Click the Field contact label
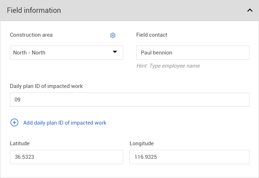 152,35
